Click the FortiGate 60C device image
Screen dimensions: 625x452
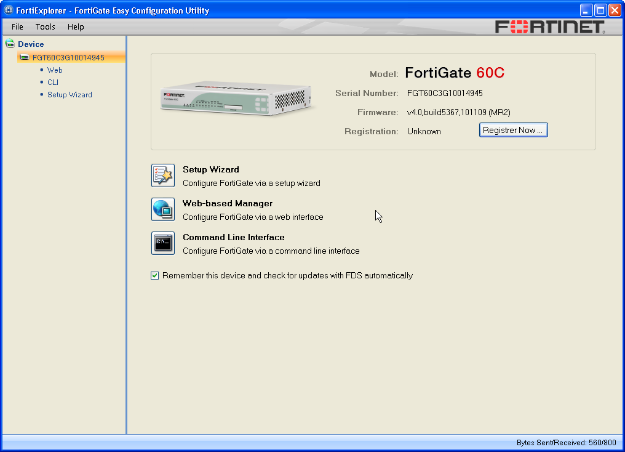click(236, 98)
